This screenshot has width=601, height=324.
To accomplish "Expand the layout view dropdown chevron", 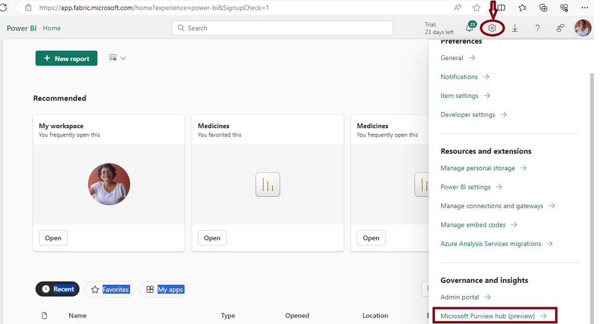I will tap(123, 58).
